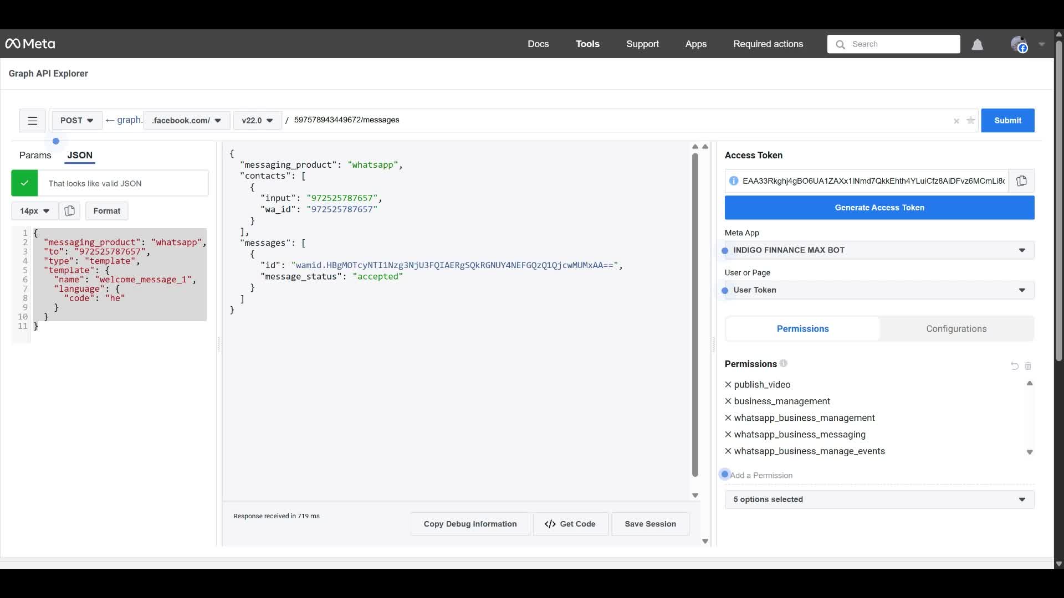
Task: Reset permissions with the undo icon
Action: click(x=1015, y=366)
